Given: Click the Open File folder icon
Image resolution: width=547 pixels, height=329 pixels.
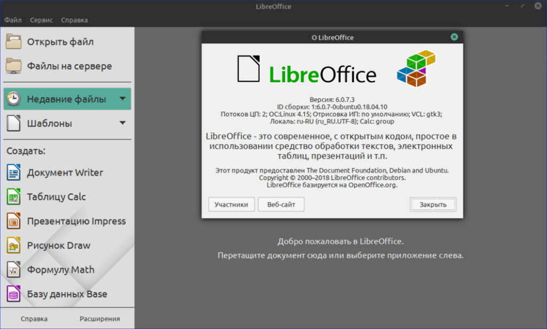Looking at the screenshot, I should pos(13,42).
